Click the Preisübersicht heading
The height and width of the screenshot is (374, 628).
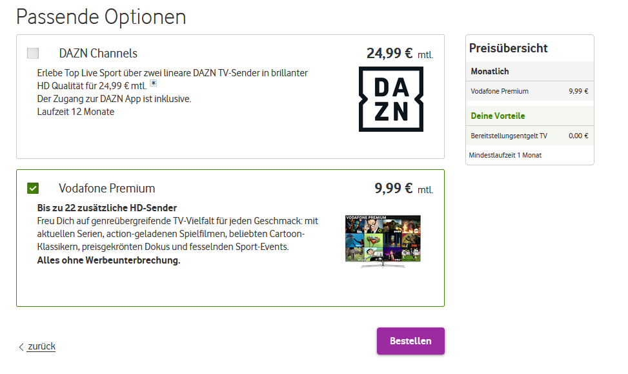point(508,48)
